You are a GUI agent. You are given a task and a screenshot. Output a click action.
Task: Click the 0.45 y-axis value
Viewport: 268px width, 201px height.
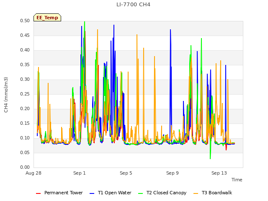click(25, 35)
